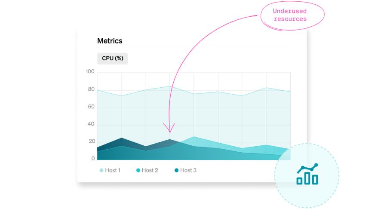
Task: Click the 0 y-axis label
Action: tap(93, 159)
